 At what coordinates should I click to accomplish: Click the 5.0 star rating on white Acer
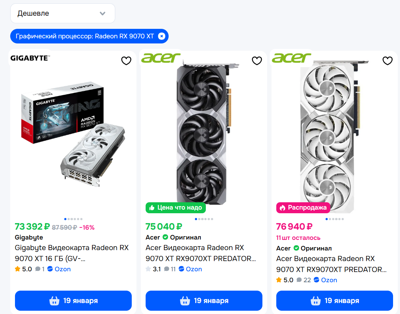[285, 280]
